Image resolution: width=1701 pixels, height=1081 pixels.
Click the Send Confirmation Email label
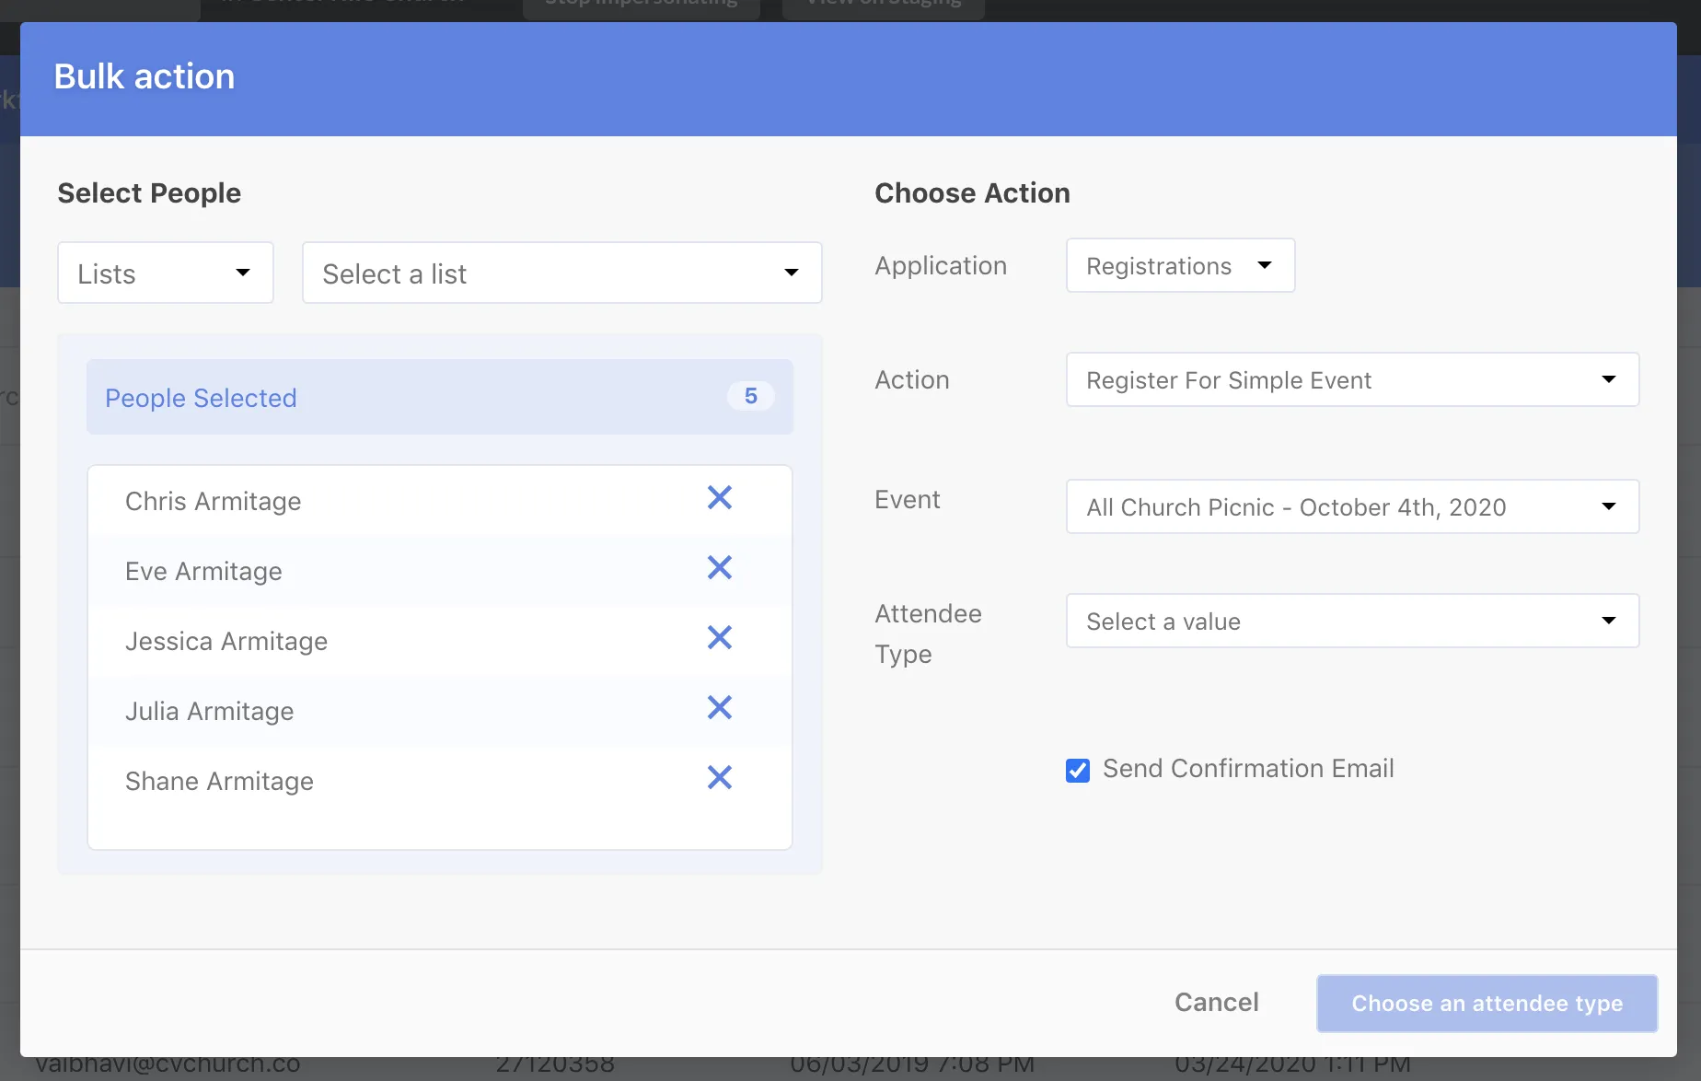tap(1248, 769)
